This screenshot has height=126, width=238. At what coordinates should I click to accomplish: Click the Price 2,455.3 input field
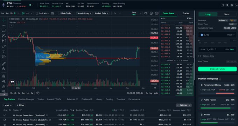pos(217,50)
